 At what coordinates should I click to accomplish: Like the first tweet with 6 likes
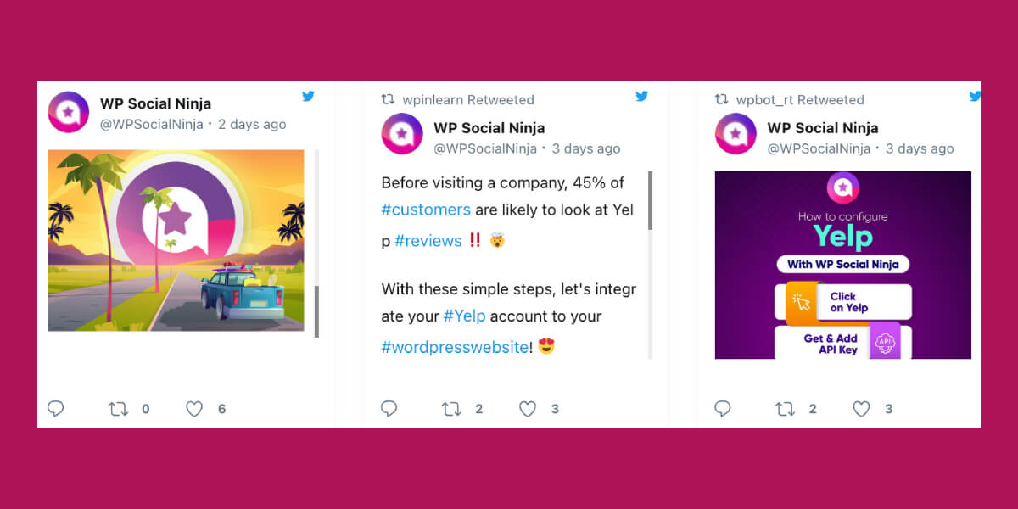(x=194, y=409)
